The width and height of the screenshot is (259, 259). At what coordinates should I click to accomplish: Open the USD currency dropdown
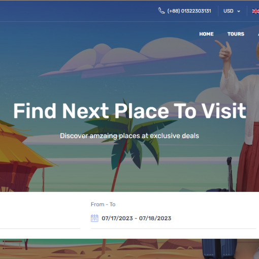pos(232,11)
